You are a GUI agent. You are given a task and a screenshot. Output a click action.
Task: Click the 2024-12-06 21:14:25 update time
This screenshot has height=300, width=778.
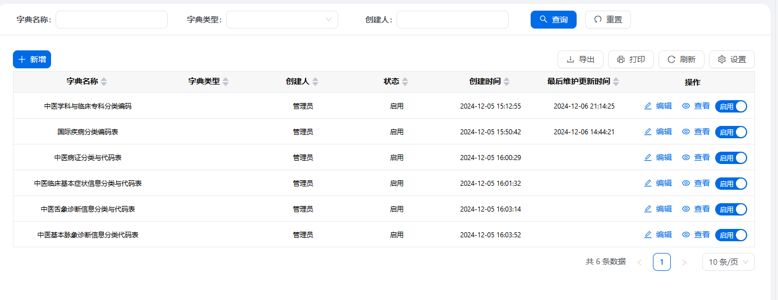click(584, 106)
